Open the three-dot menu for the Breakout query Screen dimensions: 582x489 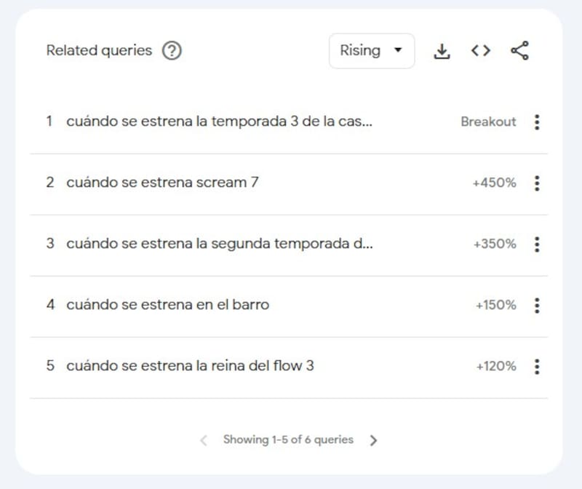point(537,122)
